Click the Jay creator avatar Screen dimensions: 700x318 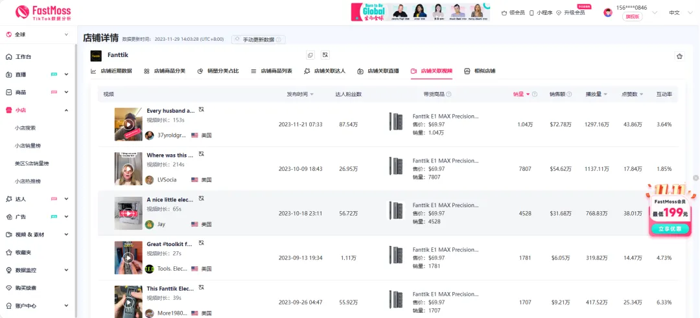coord(150,224)
